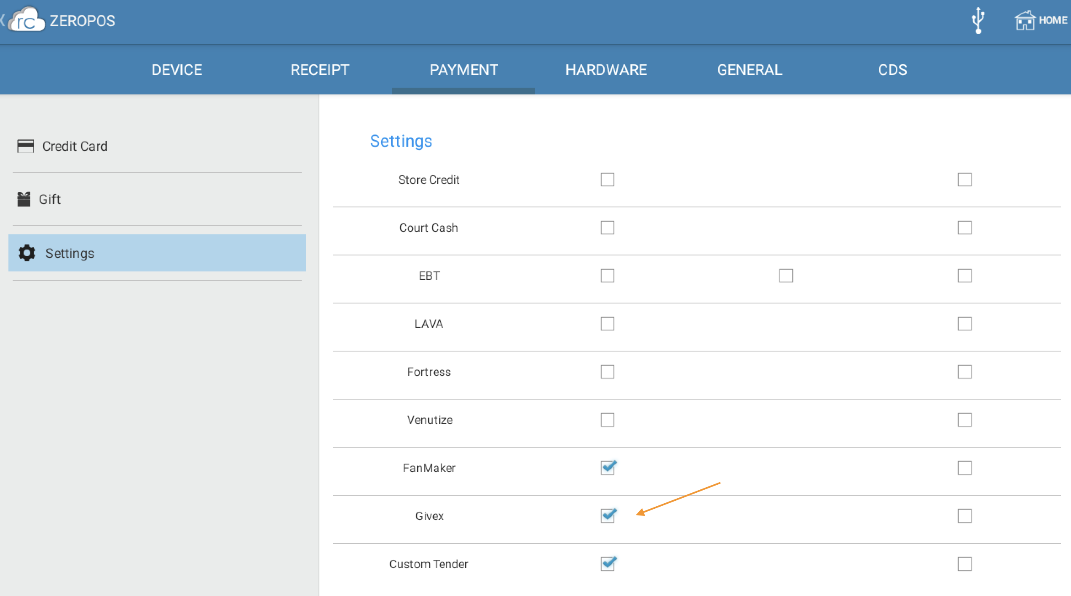This screenshot has width=1071, height=596.
Task: Click the Venutize label
Action: 430,420
